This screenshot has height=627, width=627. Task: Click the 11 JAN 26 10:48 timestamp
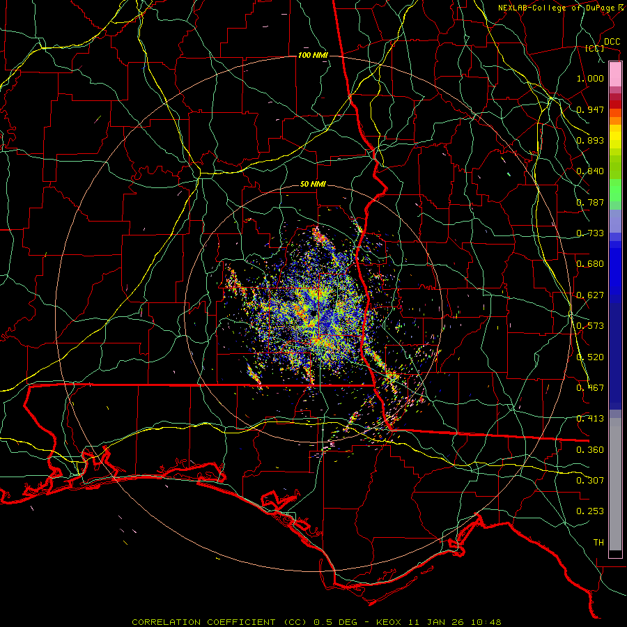[456, 622]
